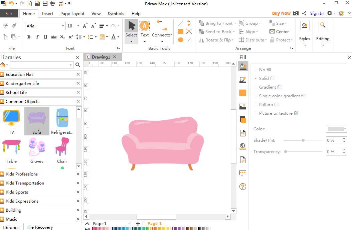This screenshot has height=230, width=352.
Task: Open the File menu
Action: click(9, 13)
